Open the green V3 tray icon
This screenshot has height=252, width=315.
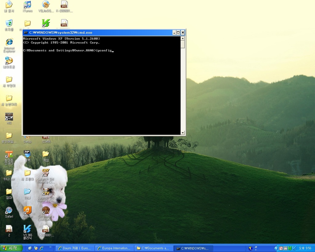(x=290, y=248)
